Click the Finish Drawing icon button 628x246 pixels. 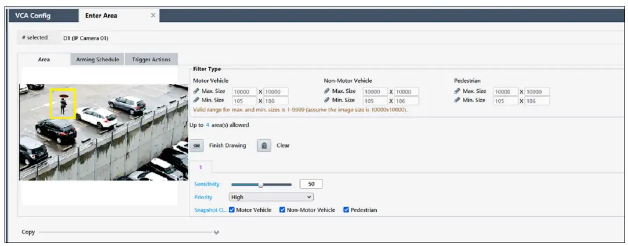click(x=197, y=146)
